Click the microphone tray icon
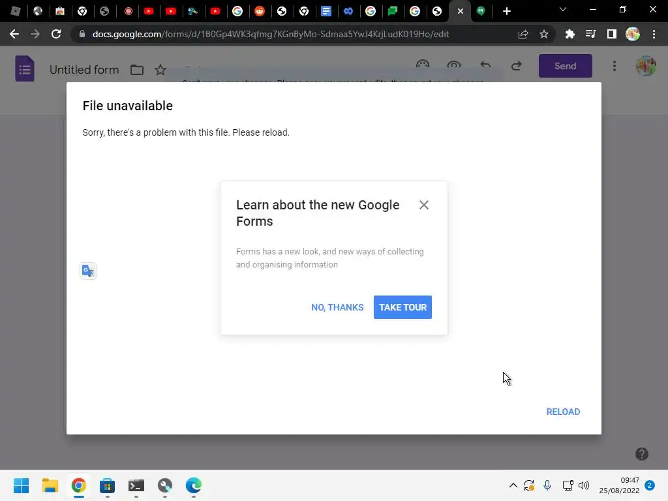The height and width of the screenshot is (501, 668). click(547, 485)
